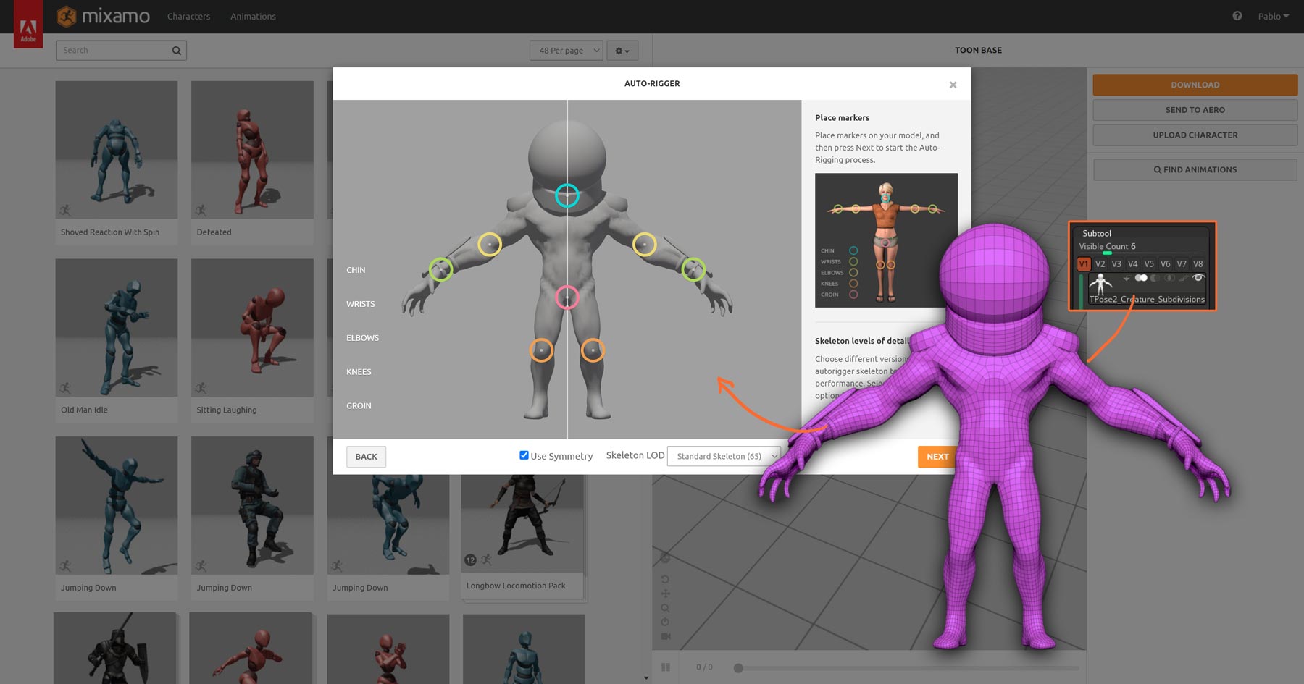This screenshot has height=684, width=1304.
Task: Select the orange knee marker right of centerline
Action: pos(593,350)
